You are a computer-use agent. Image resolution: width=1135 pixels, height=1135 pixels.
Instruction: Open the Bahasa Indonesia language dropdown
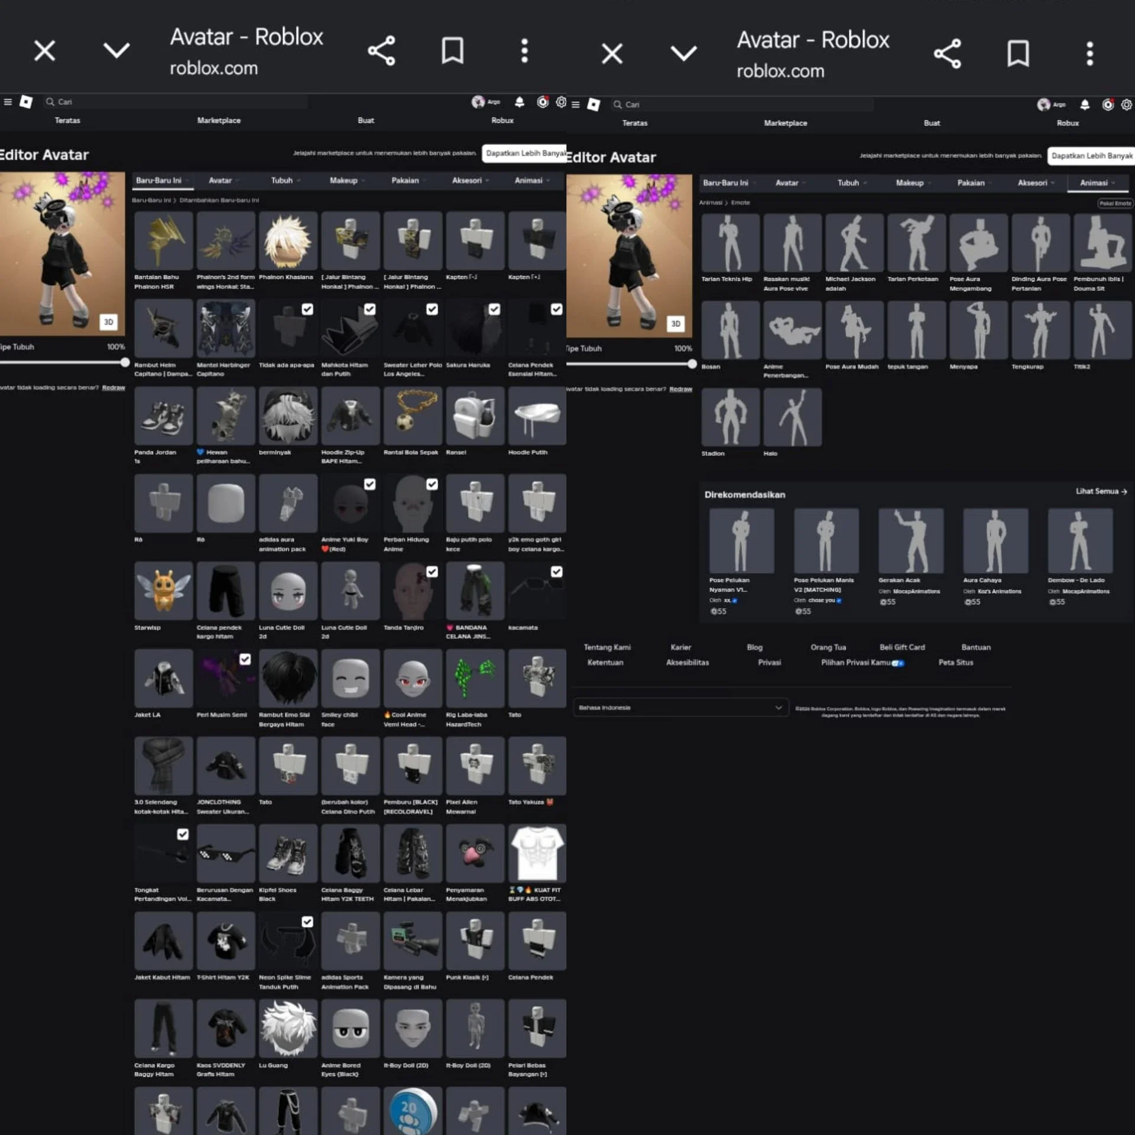pos(680,708)
